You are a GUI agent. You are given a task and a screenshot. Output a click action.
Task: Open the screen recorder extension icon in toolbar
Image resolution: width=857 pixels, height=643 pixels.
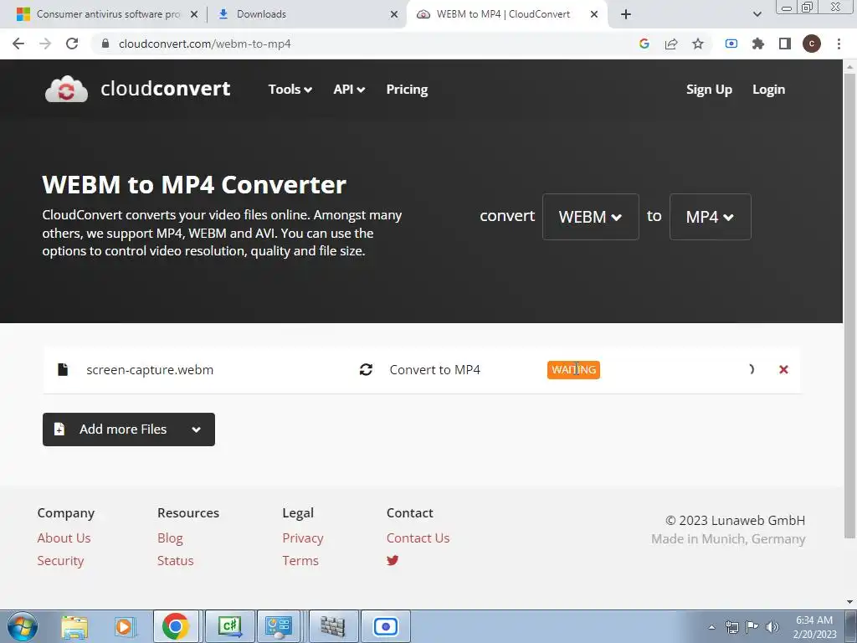731,44
